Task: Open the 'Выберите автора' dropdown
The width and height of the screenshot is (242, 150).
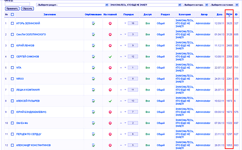Action: pos(195,5)
